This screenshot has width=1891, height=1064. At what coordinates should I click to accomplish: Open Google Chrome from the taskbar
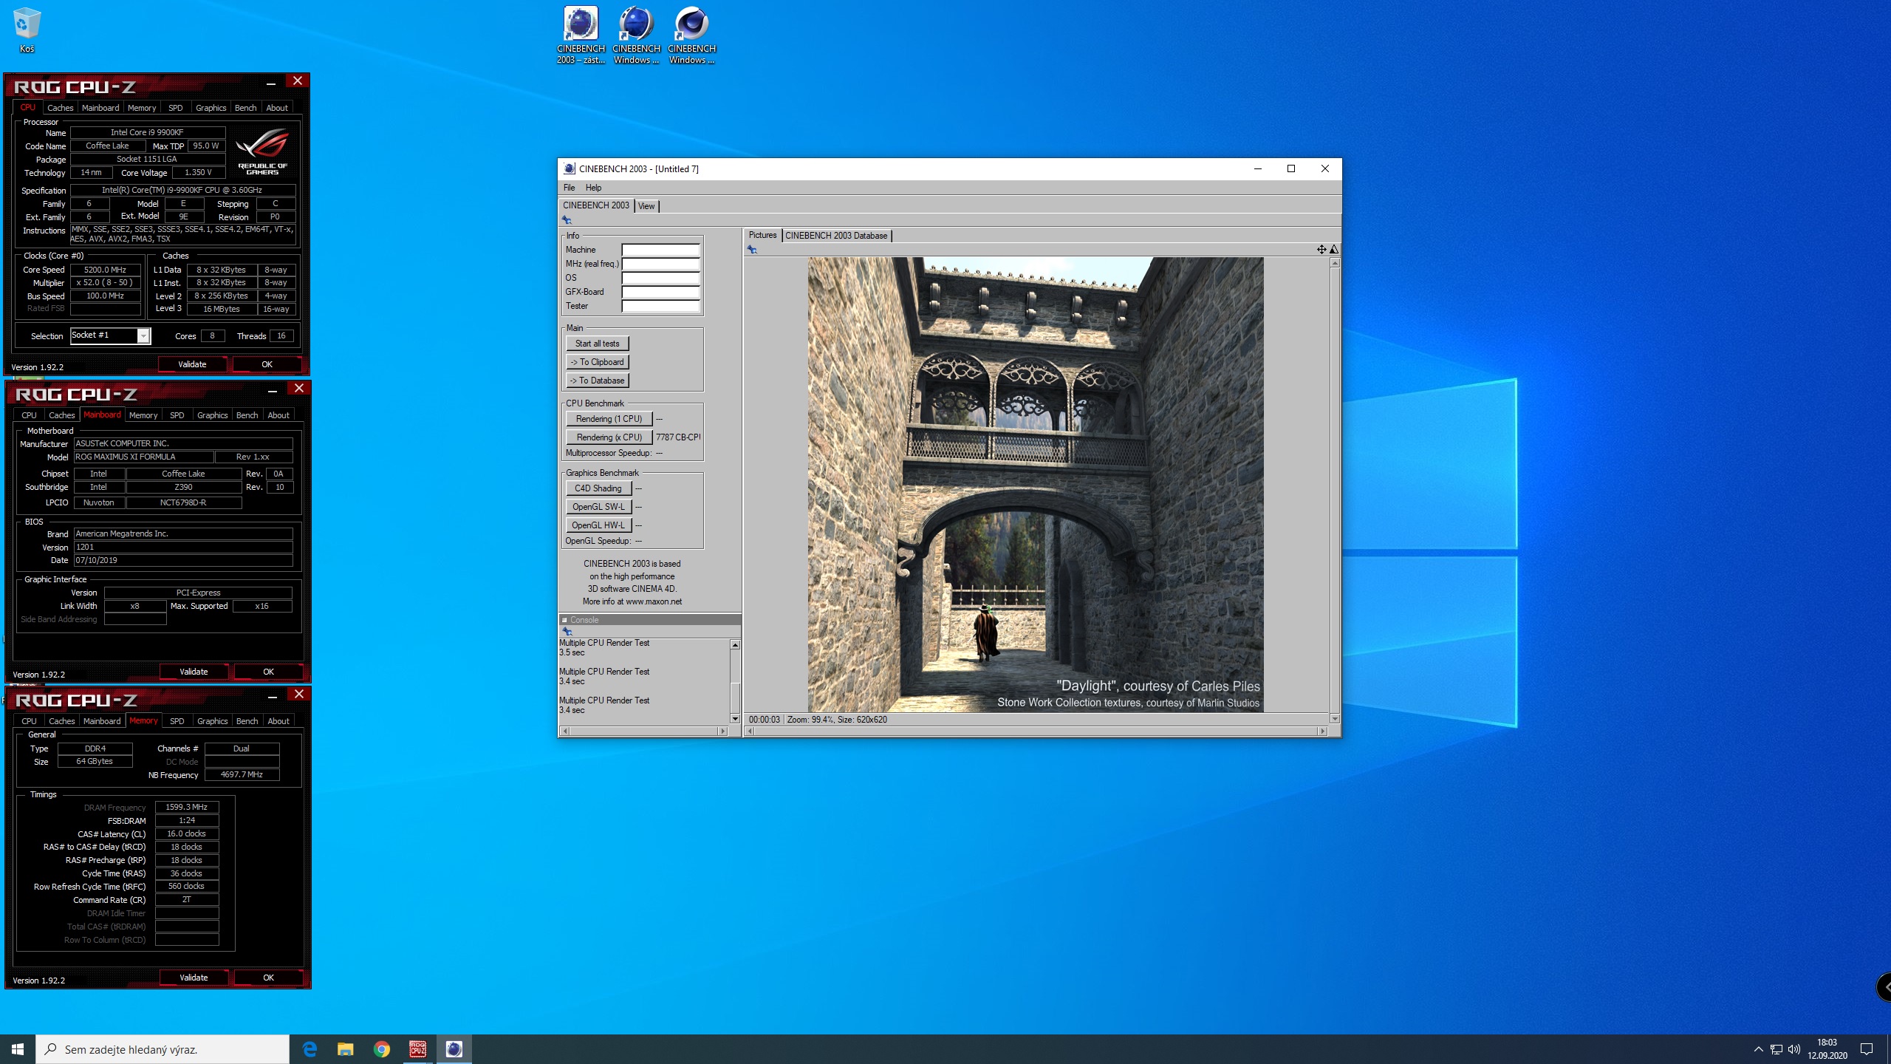point(382,1049)
